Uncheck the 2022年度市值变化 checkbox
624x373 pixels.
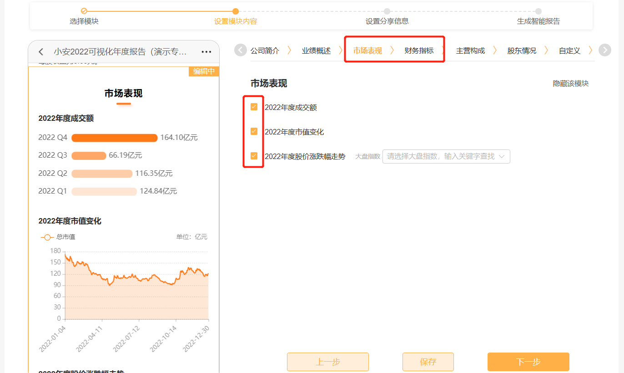click(x=254, y=131)
